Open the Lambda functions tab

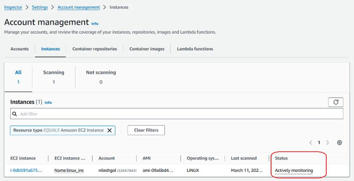(x=195, y=49)
